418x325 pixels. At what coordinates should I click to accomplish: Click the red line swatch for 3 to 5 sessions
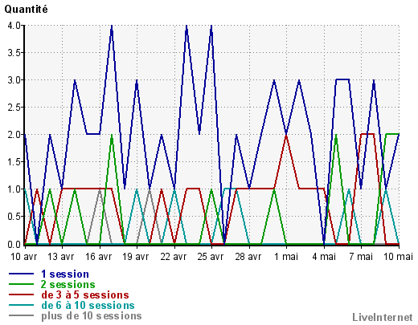pos(21,295)
